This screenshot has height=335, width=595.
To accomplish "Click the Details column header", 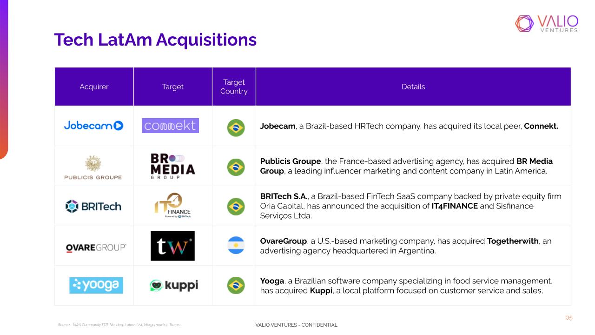I will click(x=413, y=87).
